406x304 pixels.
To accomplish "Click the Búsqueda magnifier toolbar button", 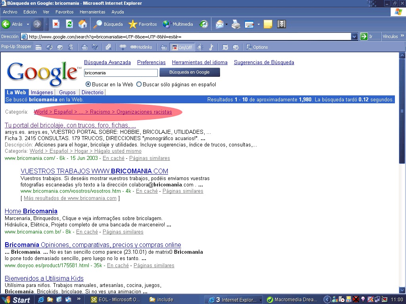I will coord(108,24).
